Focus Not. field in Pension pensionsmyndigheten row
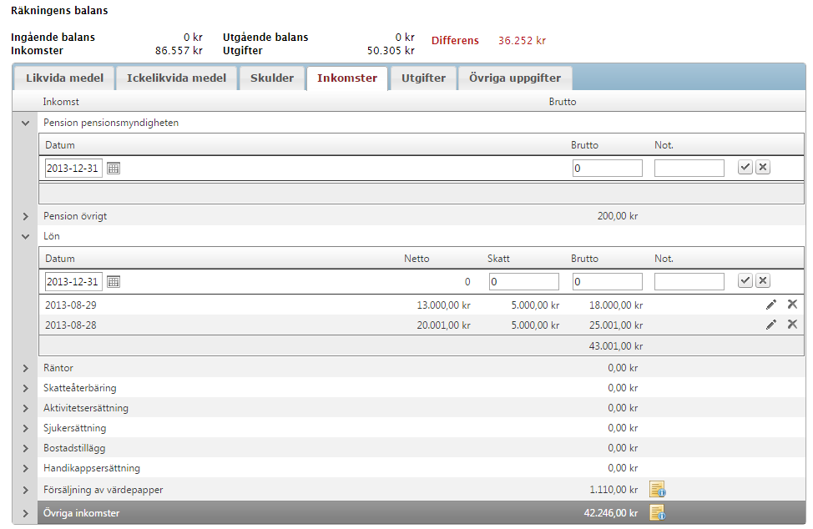 pos(689,168)
